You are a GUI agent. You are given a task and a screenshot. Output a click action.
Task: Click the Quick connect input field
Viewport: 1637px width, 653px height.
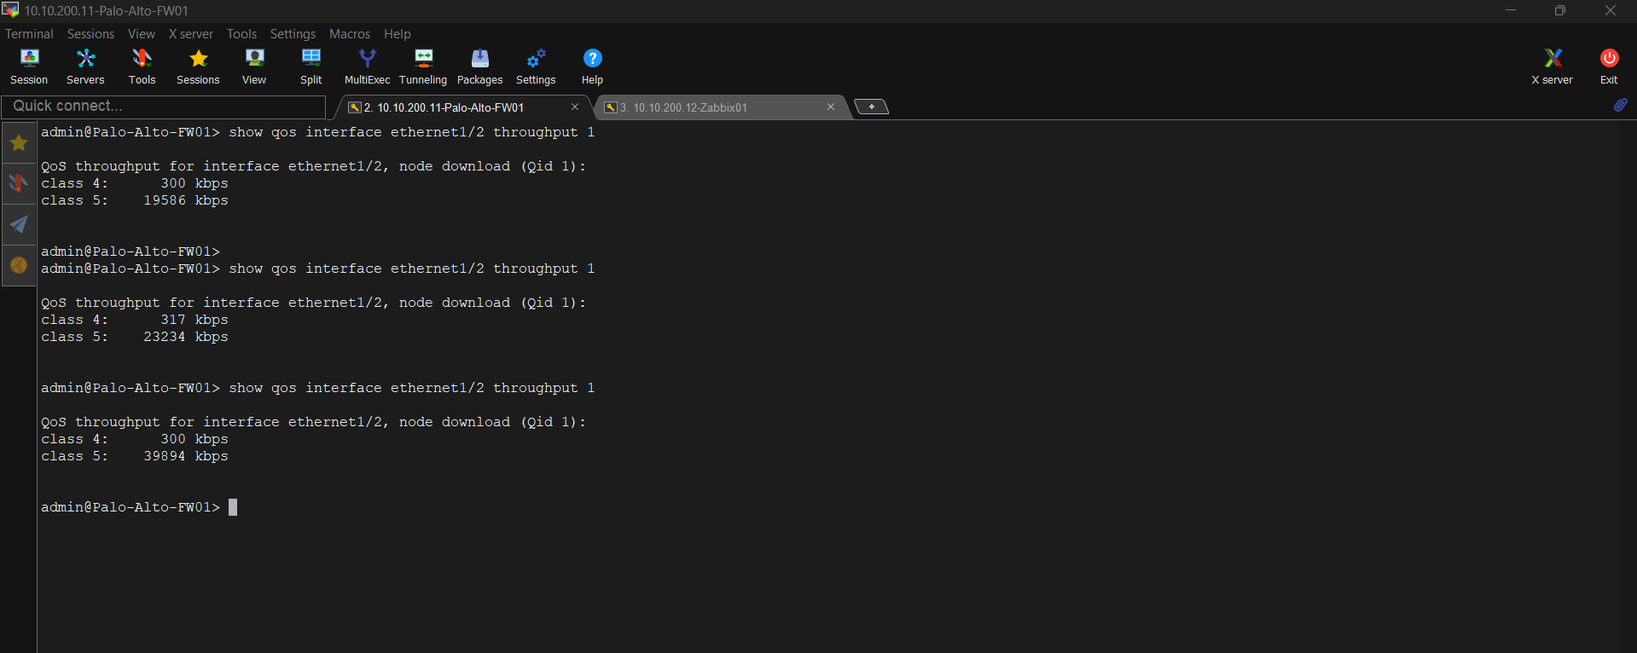(x=164, y=107)
